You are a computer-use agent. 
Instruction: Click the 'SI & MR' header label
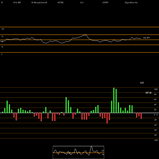pos(17,3)
